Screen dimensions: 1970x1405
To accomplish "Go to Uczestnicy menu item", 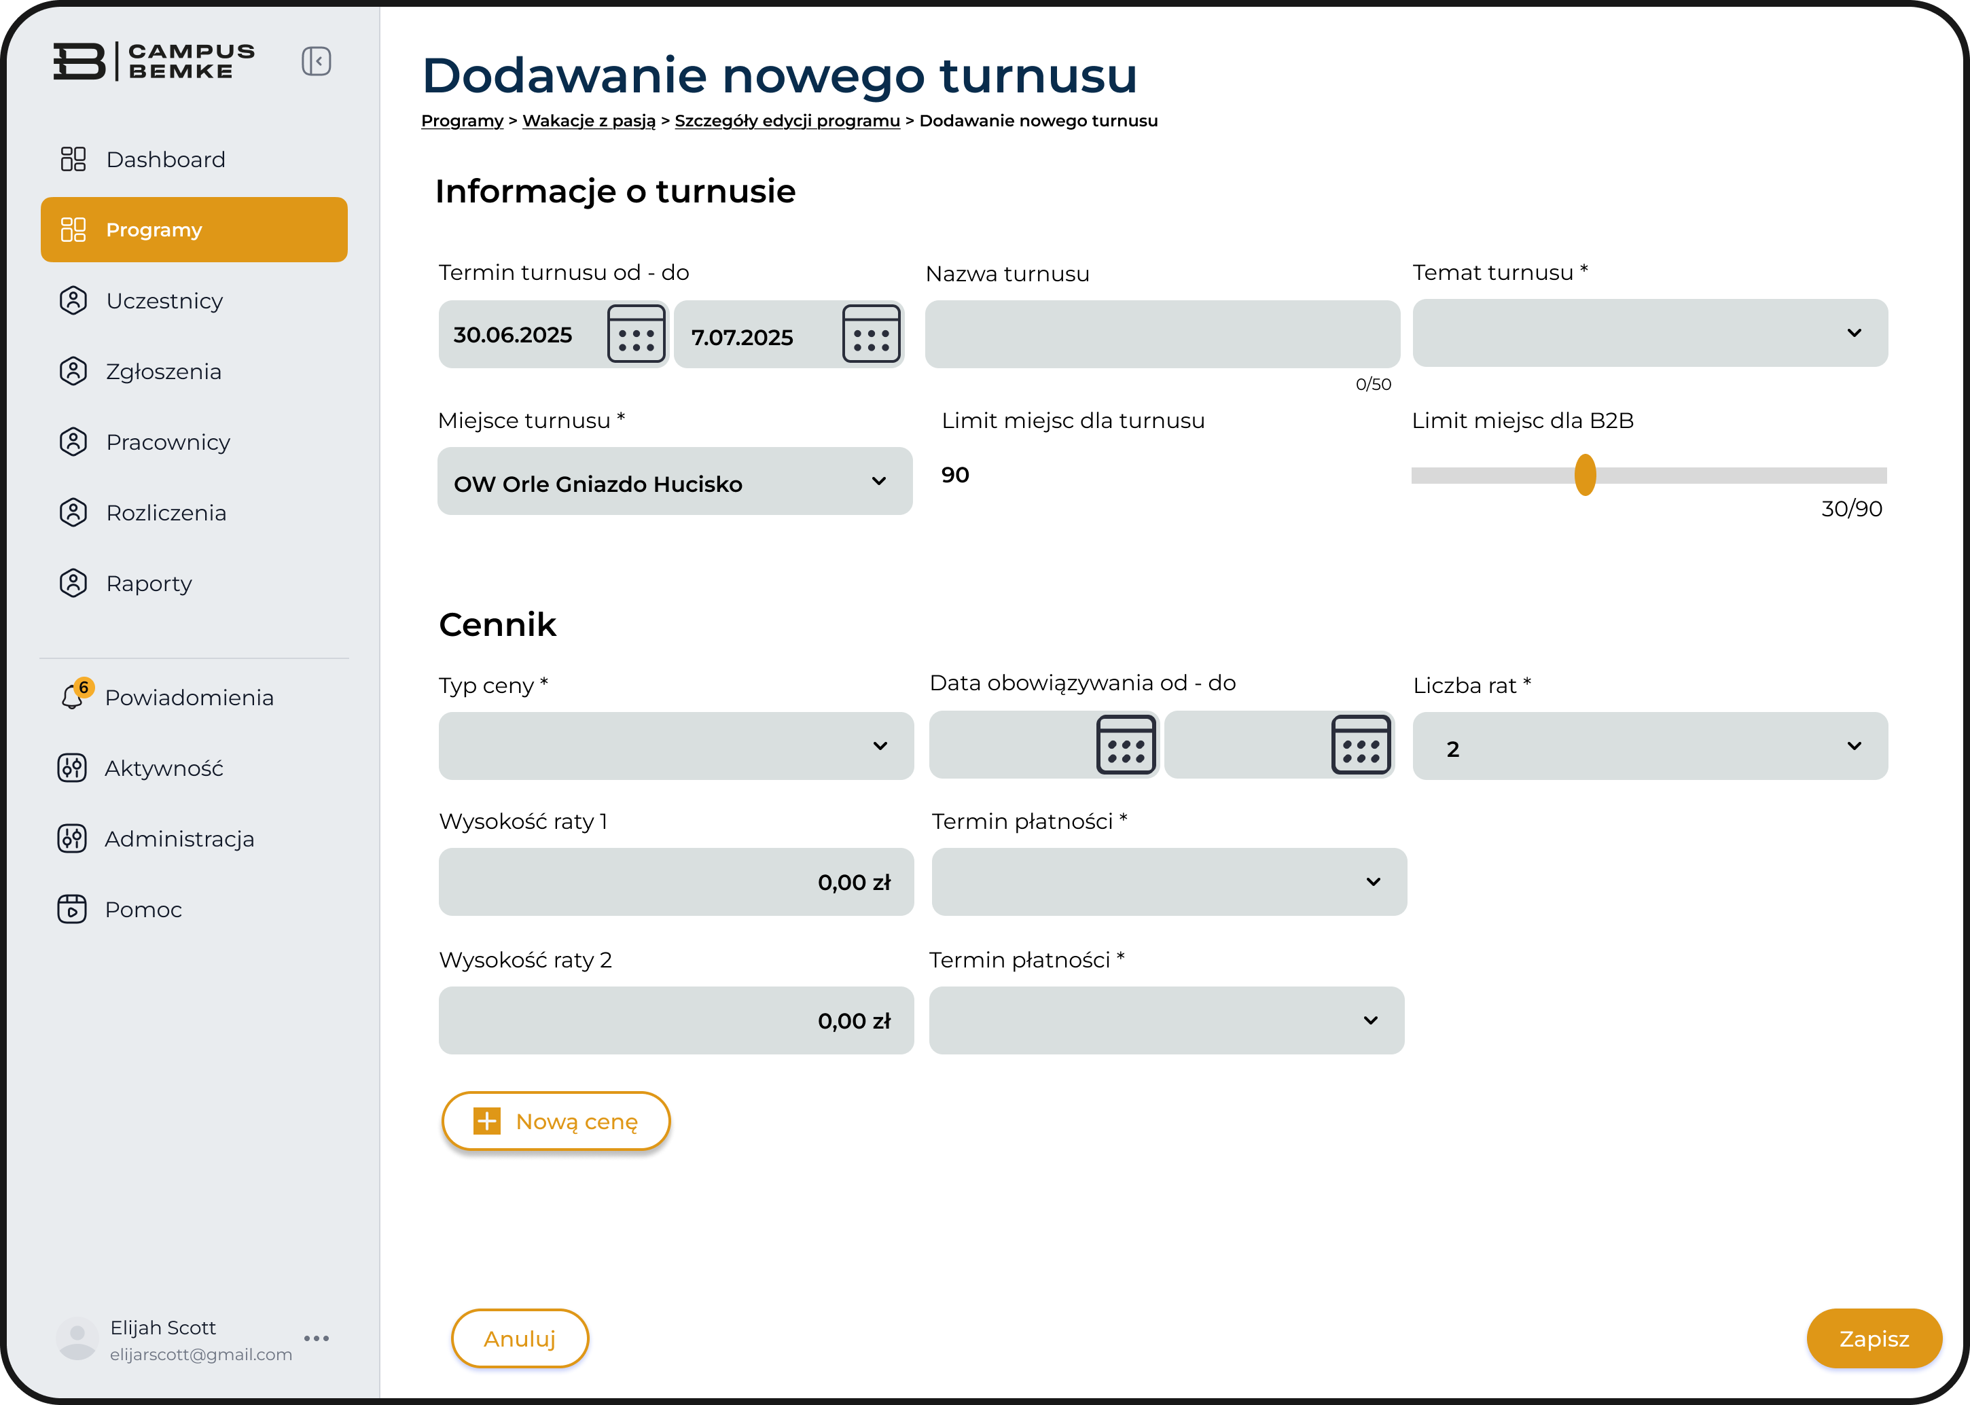I will [x=164, y=301].
